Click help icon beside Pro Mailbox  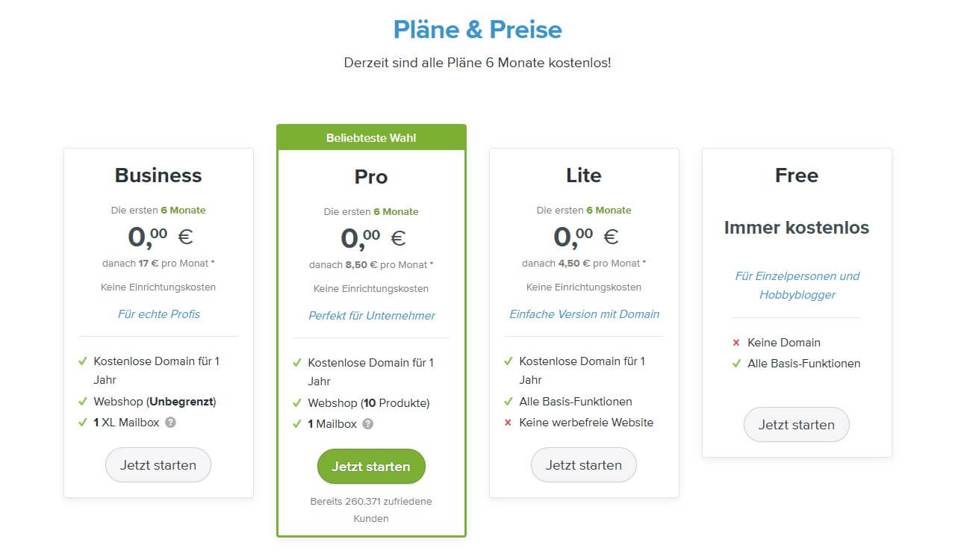tap(367, 424)
